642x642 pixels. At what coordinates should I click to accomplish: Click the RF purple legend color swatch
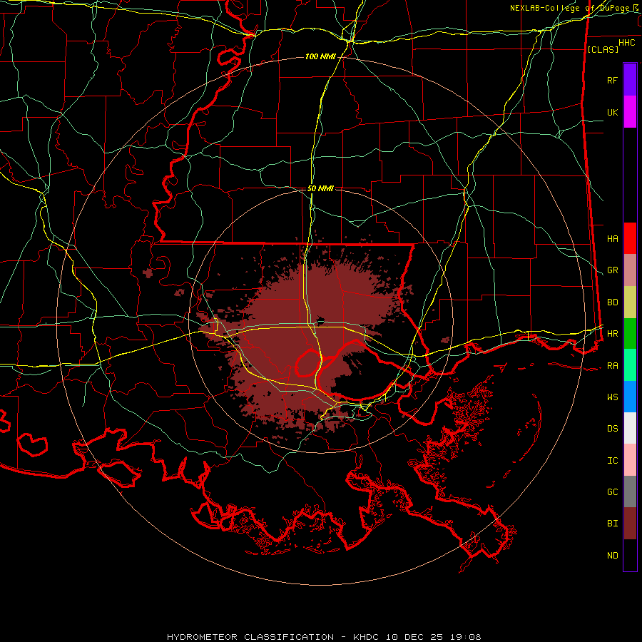tap(630, 80)
